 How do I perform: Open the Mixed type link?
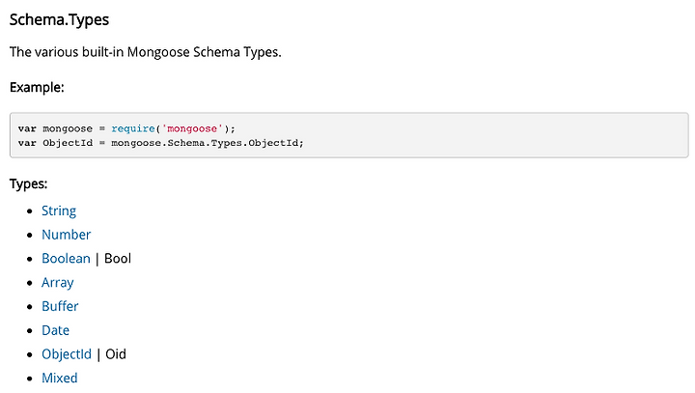click(x=60, y=378)
